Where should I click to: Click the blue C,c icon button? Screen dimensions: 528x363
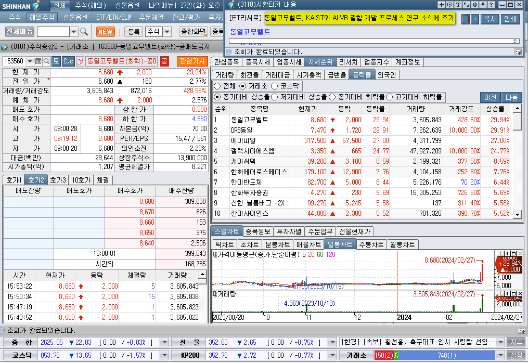point(68,61)
